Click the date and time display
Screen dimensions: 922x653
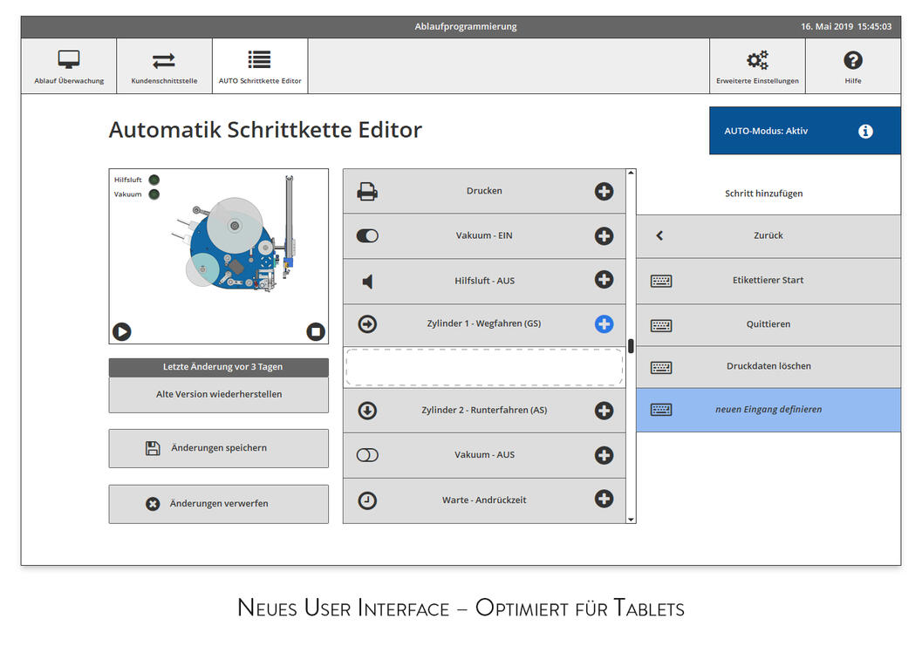(x=845, y=26)
